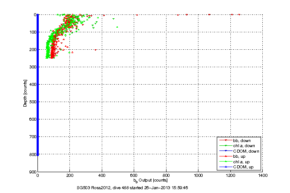
Task: Click the red outlier marker near depth 200
Action: 95,50
